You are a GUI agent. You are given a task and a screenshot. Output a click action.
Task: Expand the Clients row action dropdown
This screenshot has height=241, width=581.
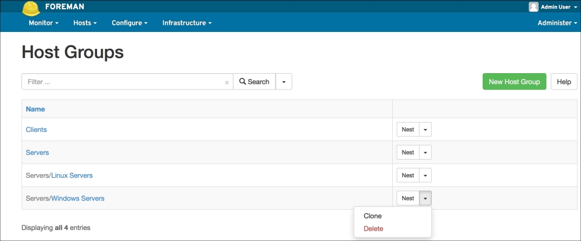(425, 130)
